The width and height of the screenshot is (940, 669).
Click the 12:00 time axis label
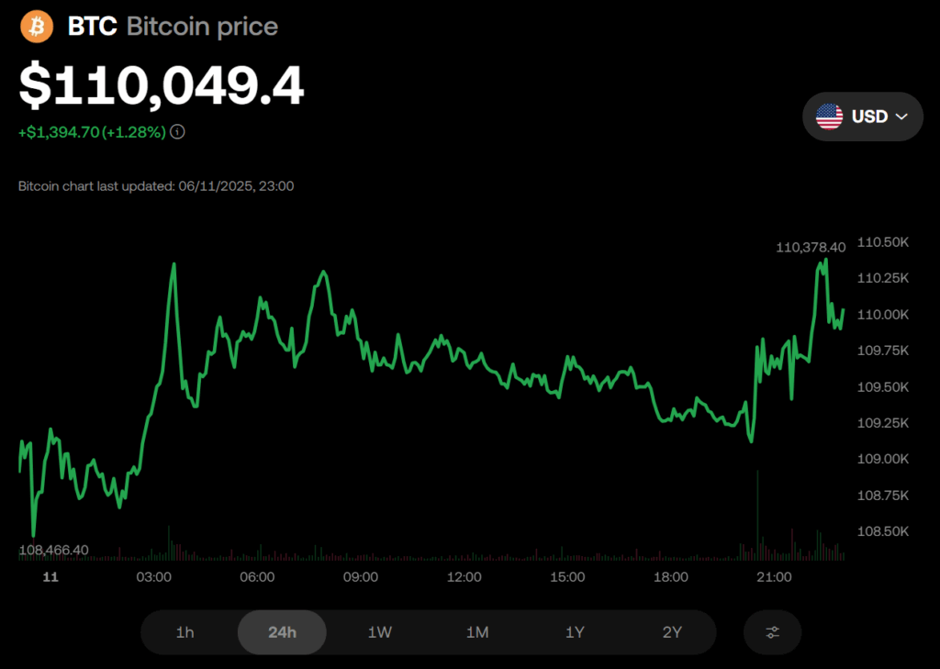(x=464, y=577)
